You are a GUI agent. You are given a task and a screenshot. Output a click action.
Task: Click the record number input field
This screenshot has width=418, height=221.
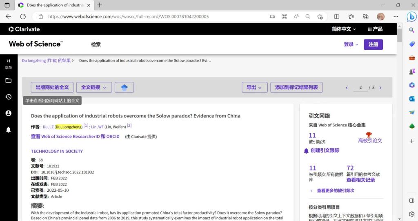360,88
